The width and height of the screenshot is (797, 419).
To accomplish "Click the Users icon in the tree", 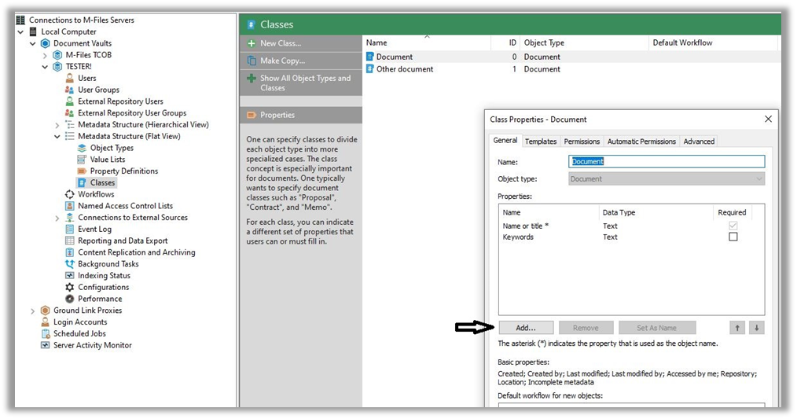I will click(x=70, y=78).
